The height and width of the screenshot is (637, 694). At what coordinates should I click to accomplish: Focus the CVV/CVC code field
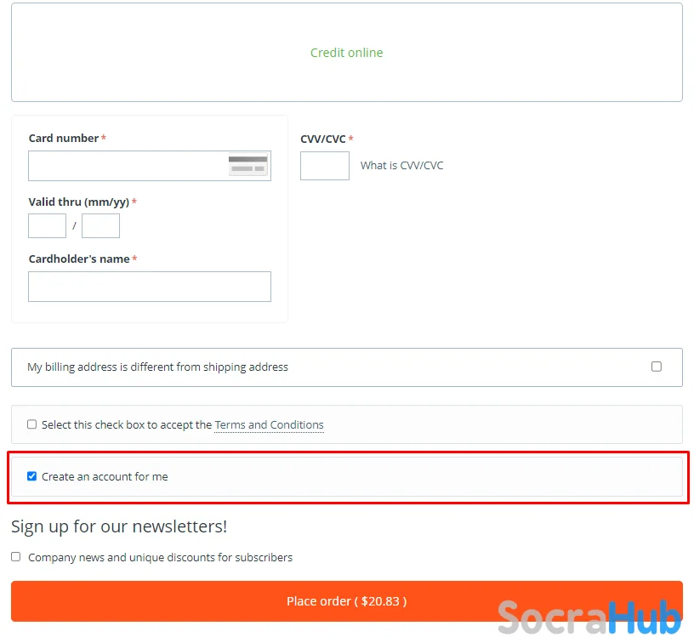(324, 166)
